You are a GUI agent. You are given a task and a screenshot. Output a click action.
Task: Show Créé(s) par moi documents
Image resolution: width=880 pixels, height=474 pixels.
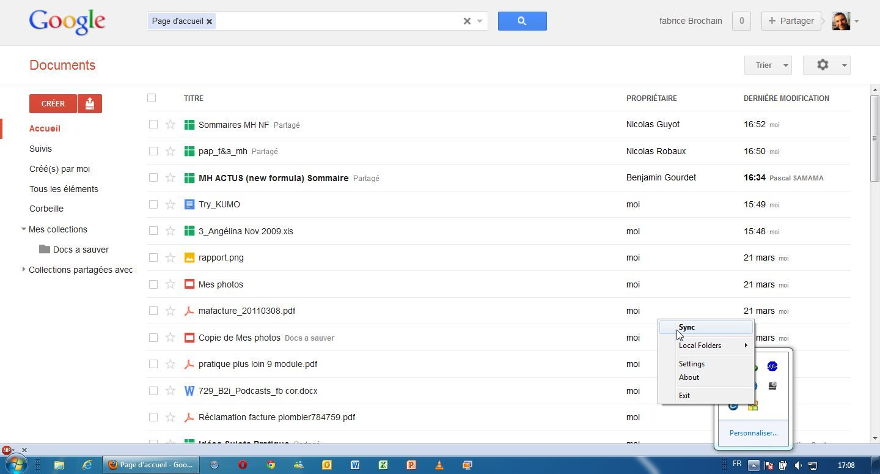(60, 169)
